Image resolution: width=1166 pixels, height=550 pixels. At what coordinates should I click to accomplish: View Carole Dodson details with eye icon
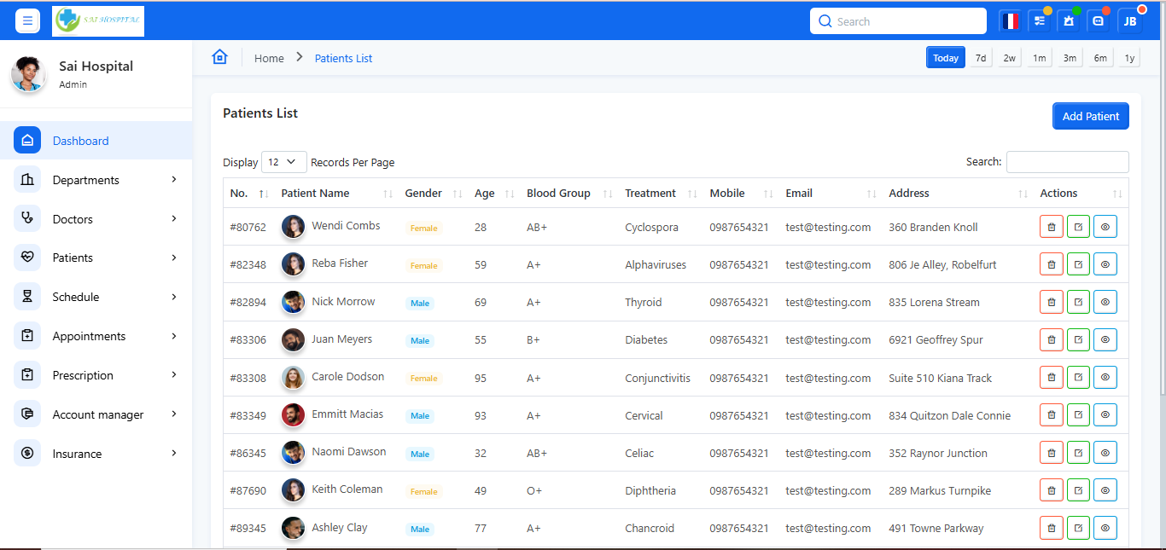click(1105, 377)
